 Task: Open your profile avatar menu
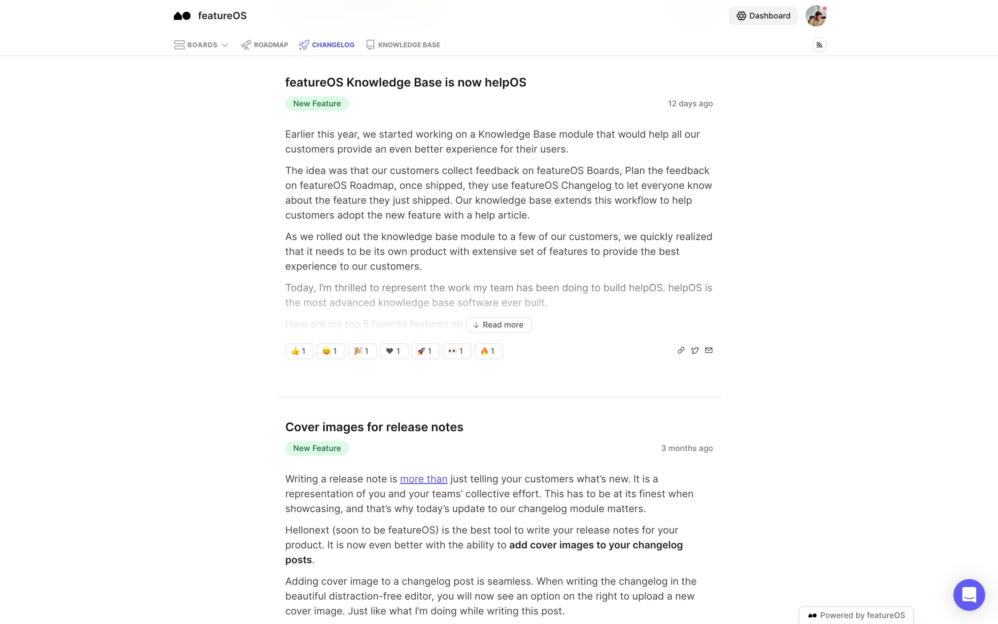816,16
